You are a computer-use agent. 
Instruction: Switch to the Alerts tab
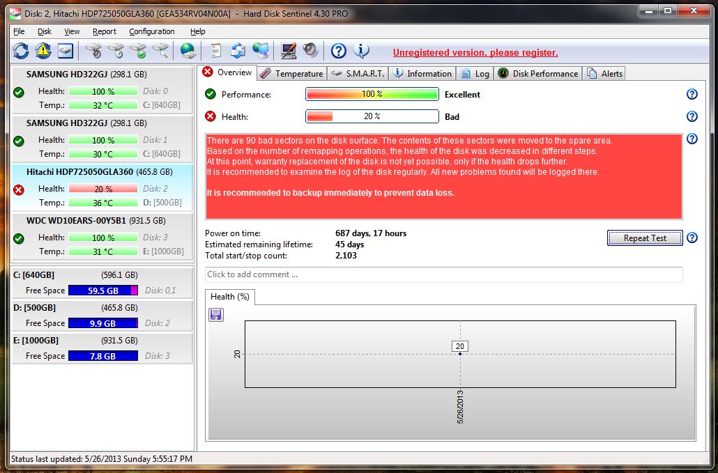(x=604, y=74)
